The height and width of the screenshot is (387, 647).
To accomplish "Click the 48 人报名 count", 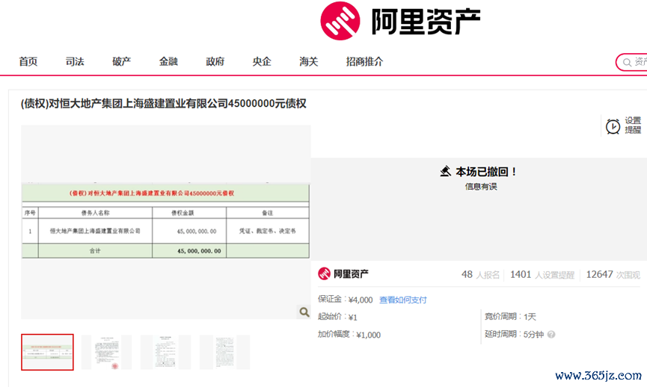I will coord(480,275).
